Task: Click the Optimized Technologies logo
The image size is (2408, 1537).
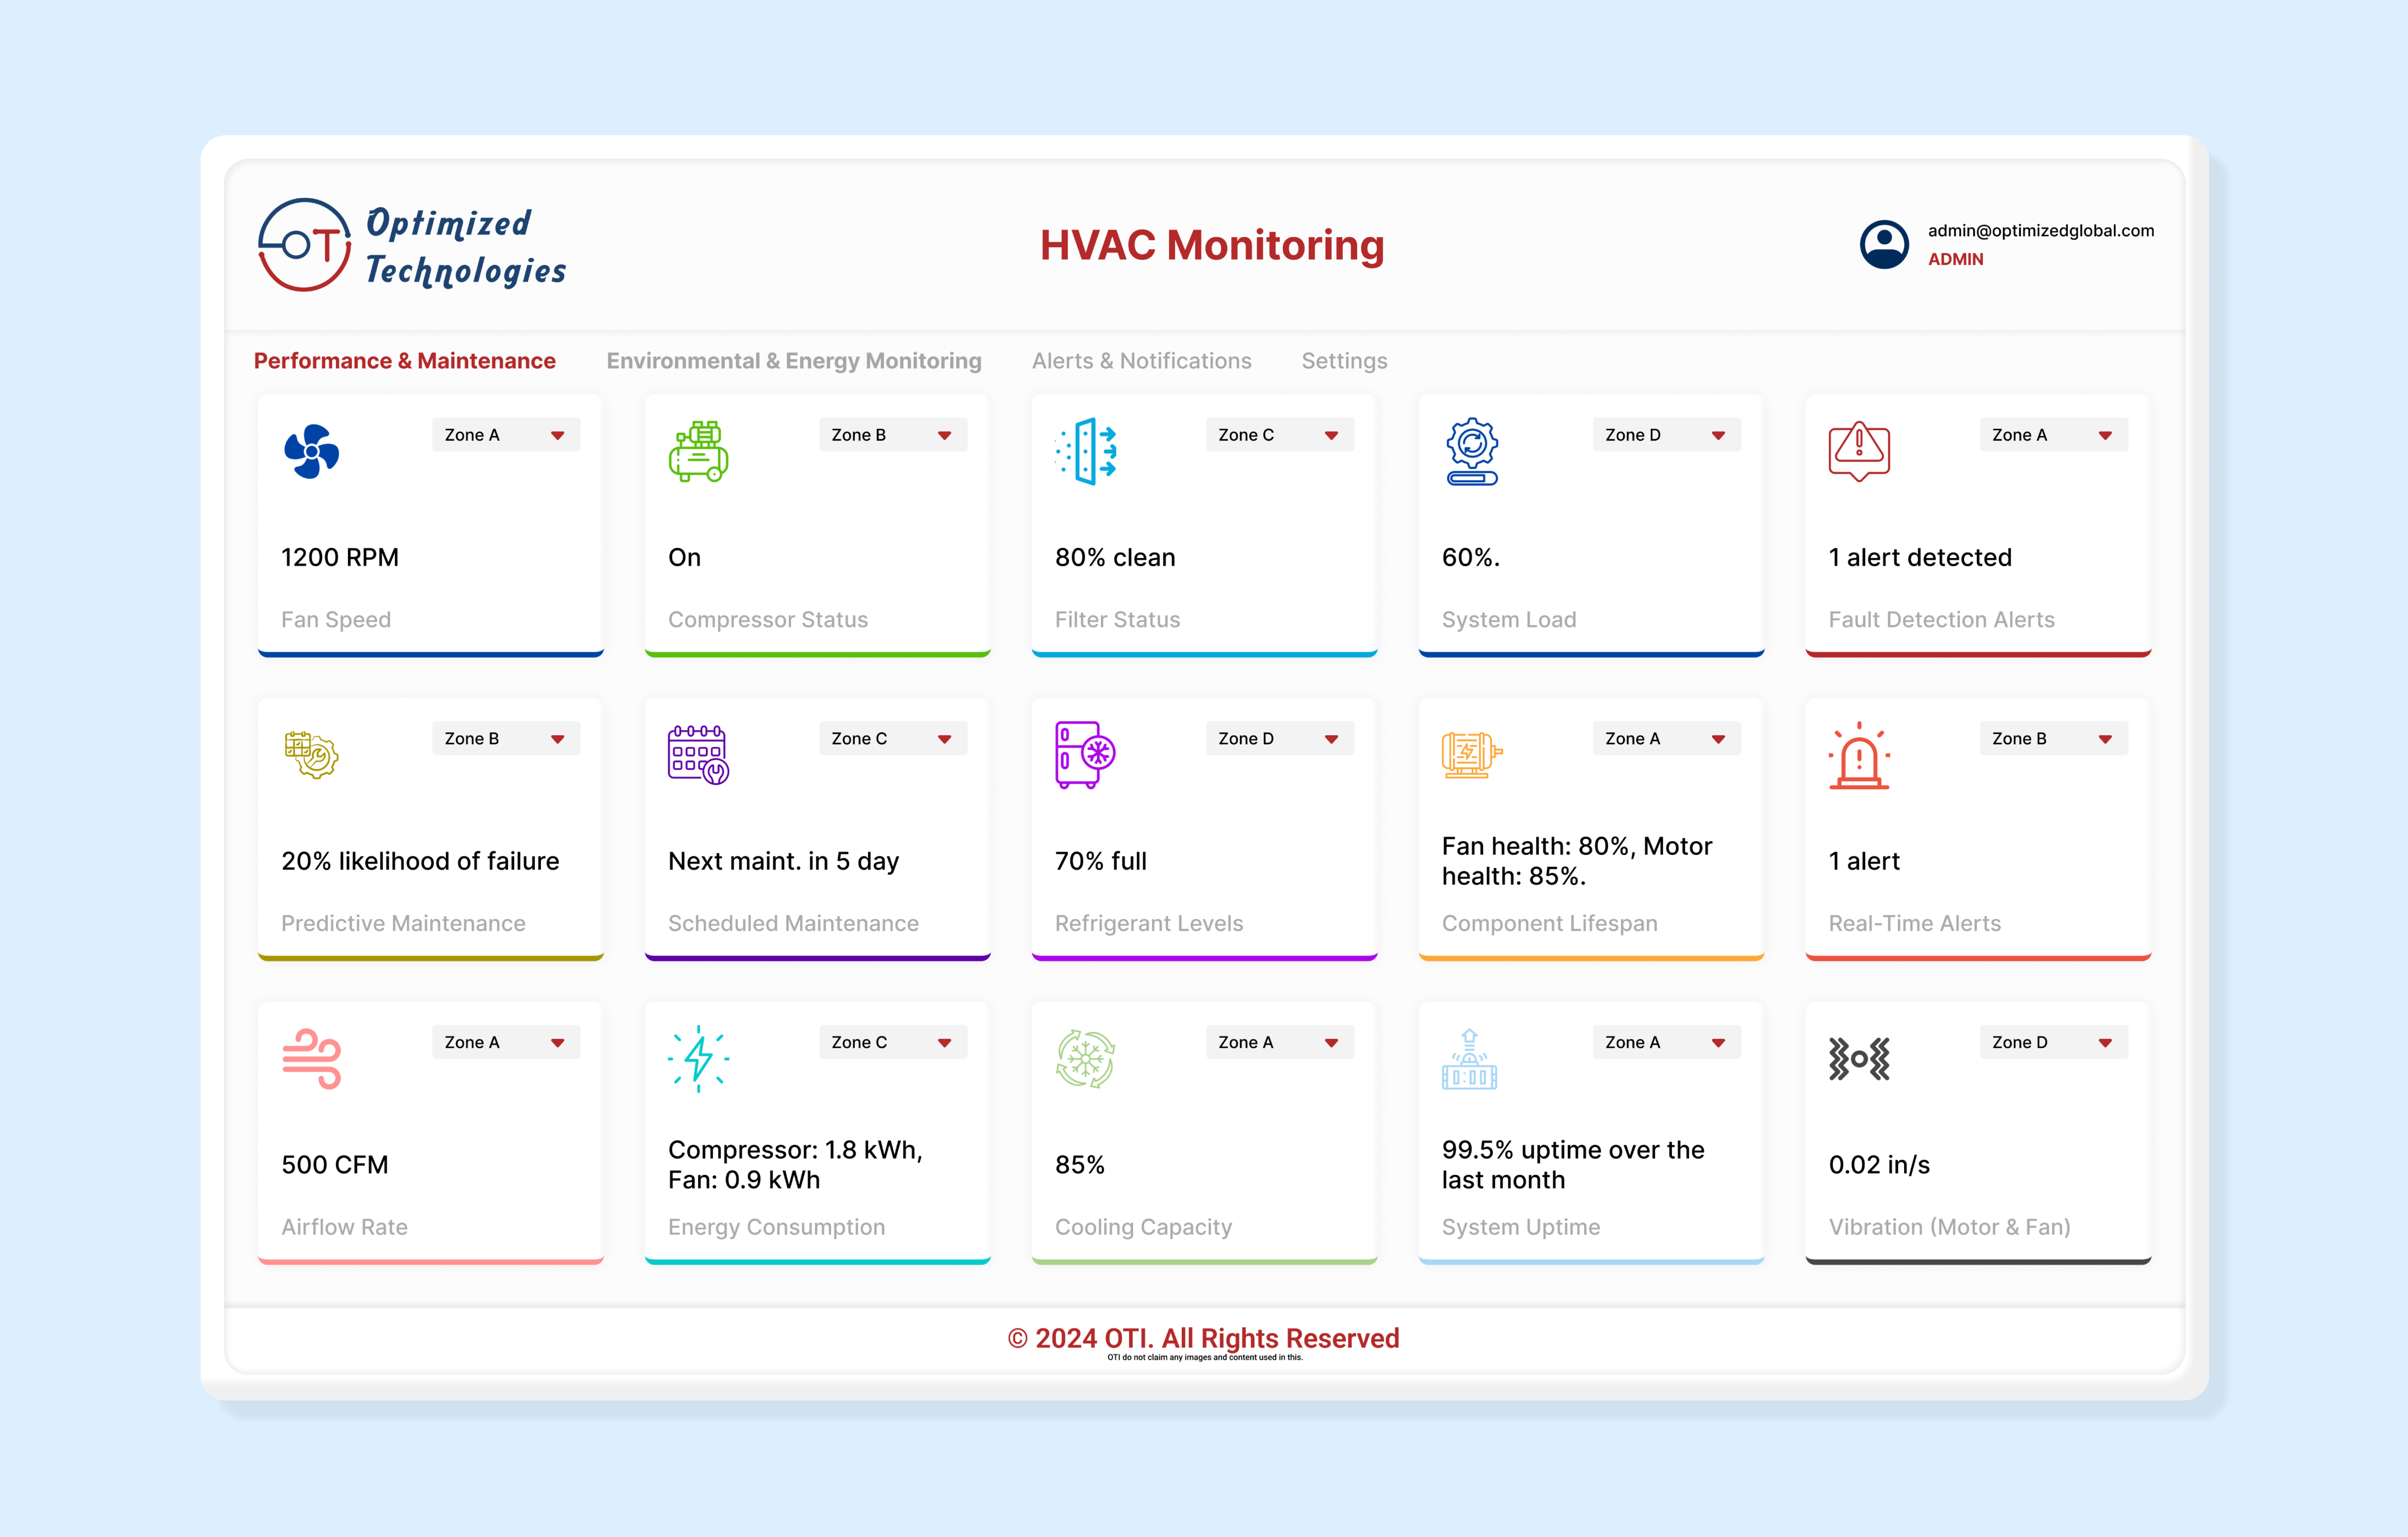Action: coord(411,245)
